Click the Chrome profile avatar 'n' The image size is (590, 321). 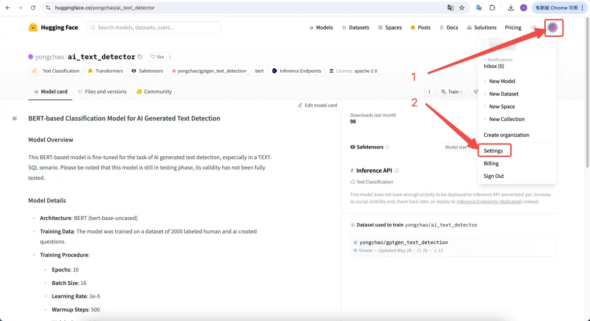pyautogui.click(x=523, y=8)
